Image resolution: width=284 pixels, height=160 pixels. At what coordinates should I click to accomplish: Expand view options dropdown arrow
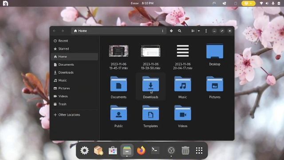[199, 31]
